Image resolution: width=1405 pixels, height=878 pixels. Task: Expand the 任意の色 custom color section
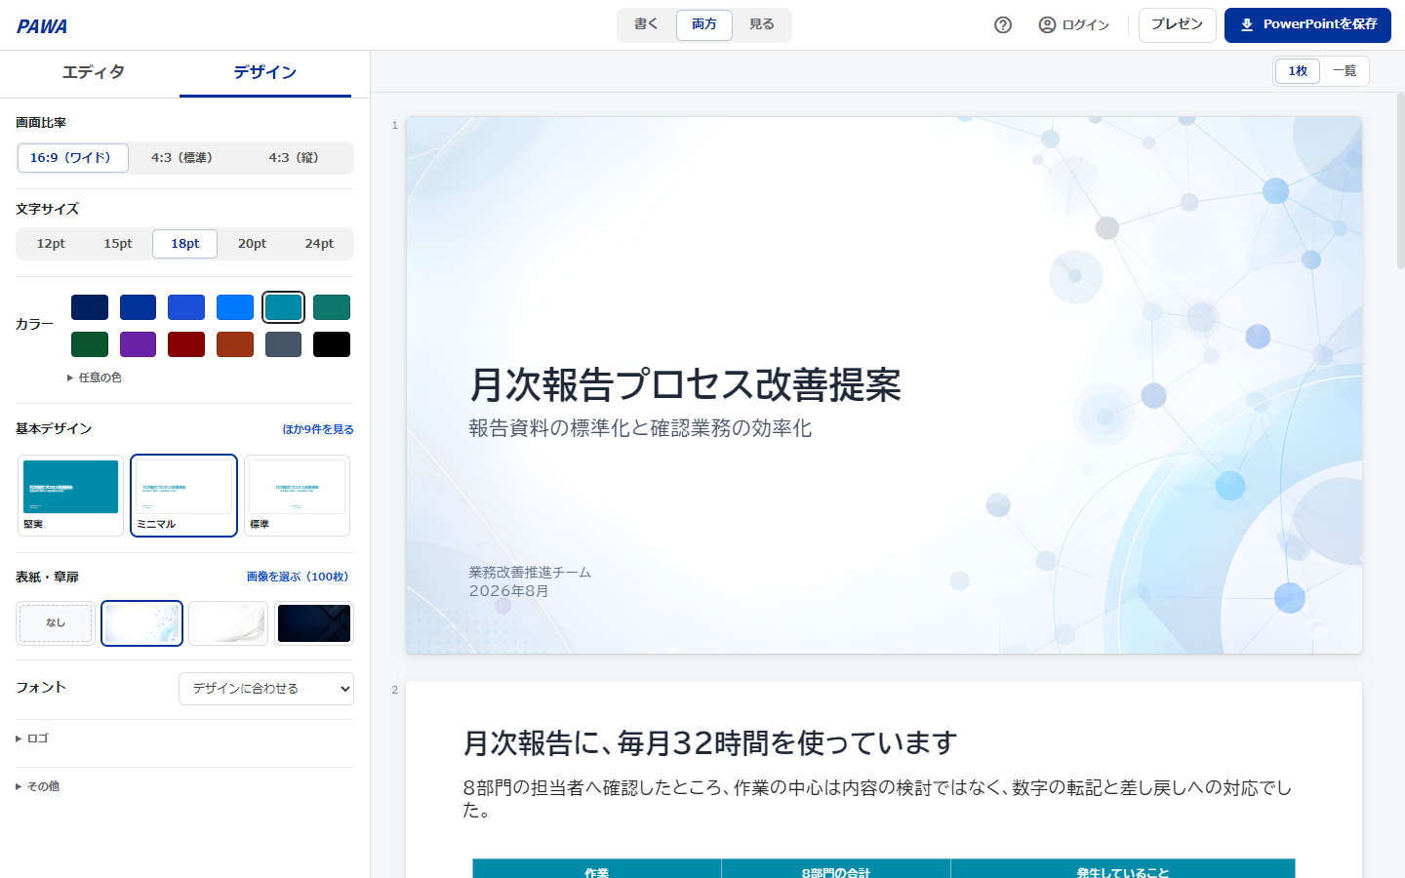tap(95, 378)
